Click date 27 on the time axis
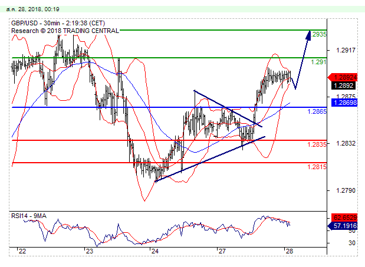The image size is (365, 267). (x=223, y=251)
